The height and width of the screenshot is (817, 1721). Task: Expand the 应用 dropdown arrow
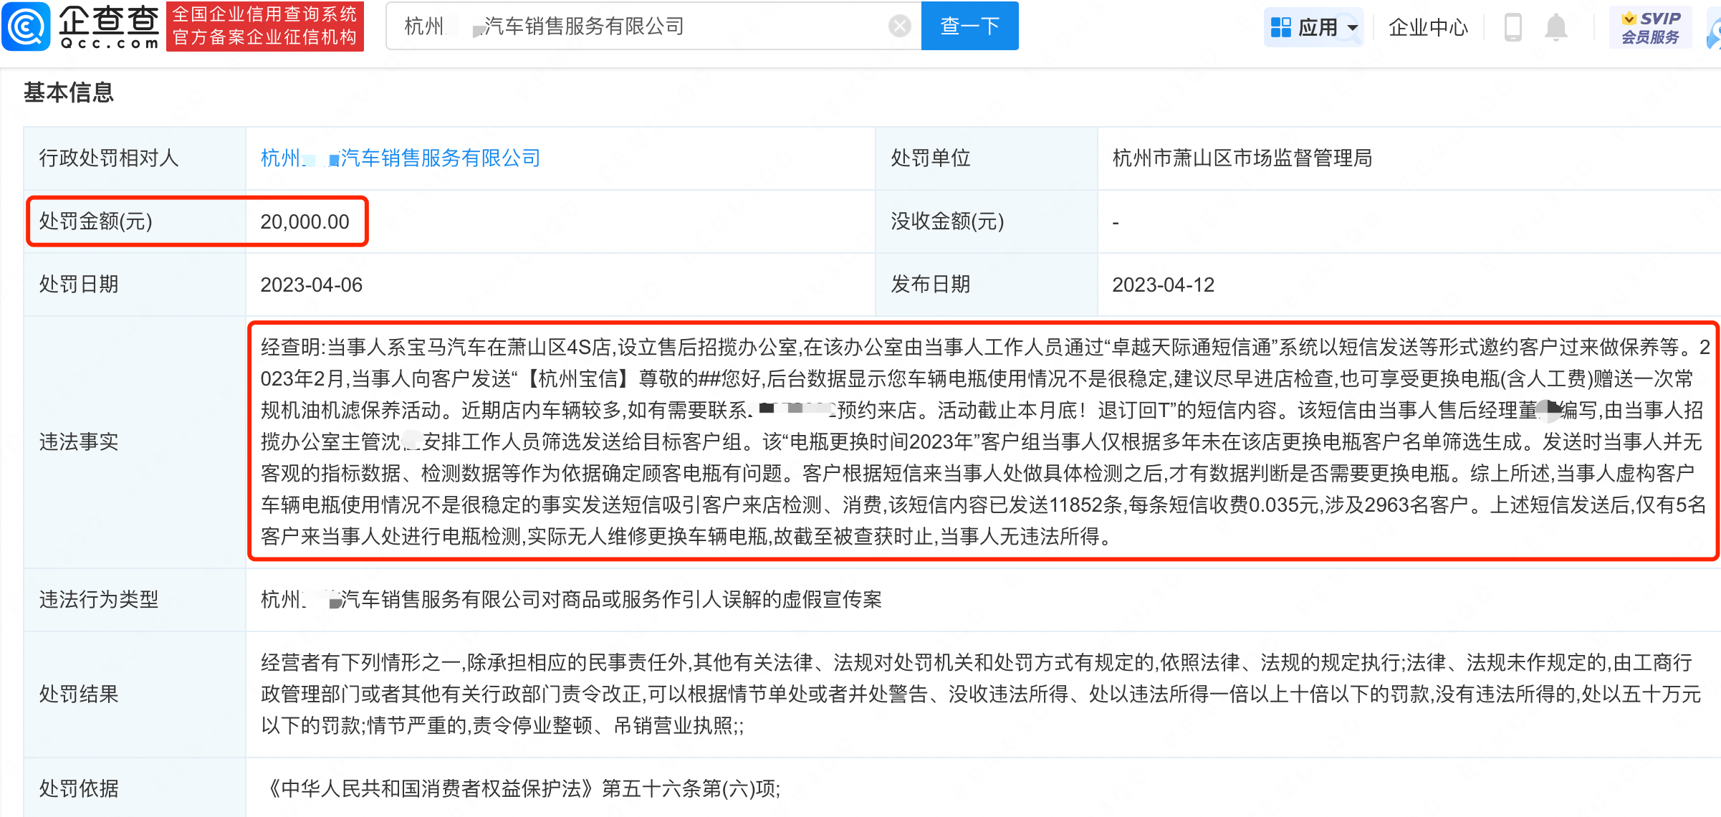[x=1353, y=28]
